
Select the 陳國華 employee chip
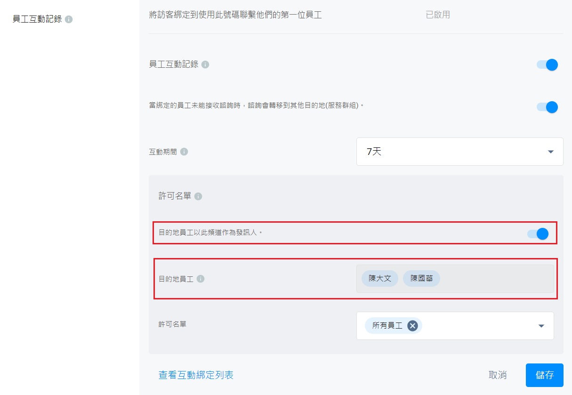click(421, 278)
